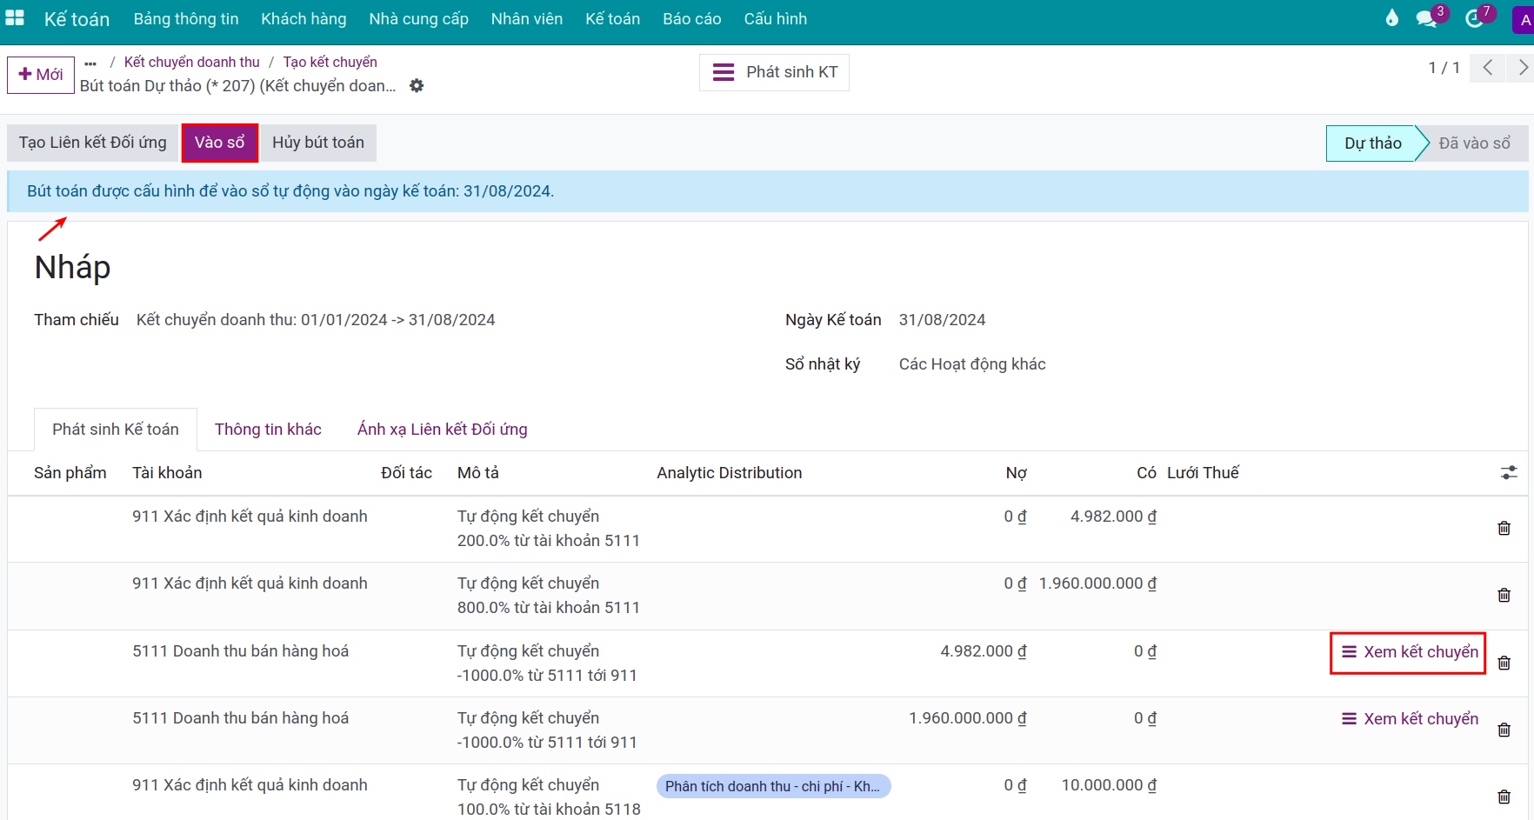This screenshot has width=1534, height=820.
Task: Open the apps grid home menu
Action: 15,18
